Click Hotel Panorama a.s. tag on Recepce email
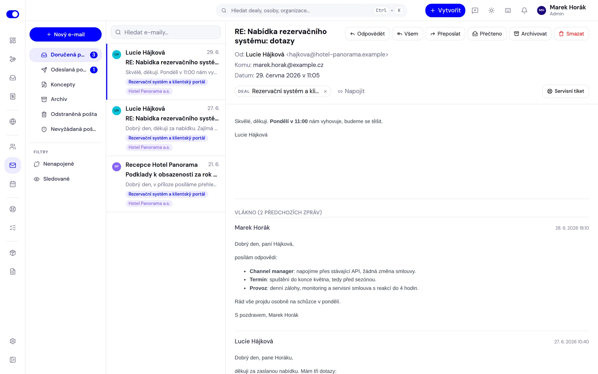This screenshot has height=374, width=598. 149,204
